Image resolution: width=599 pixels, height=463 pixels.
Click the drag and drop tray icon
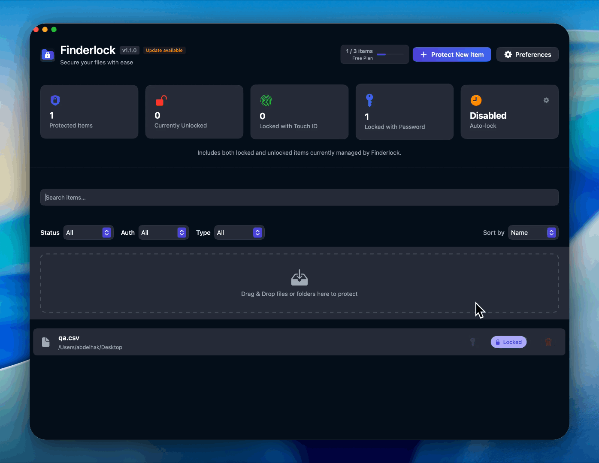pos(299,278)
